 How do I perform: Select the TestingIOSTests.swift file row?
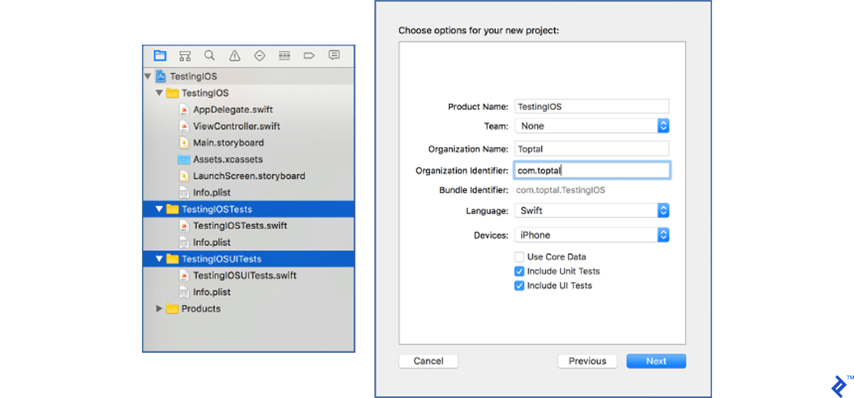tap(249, 226)
